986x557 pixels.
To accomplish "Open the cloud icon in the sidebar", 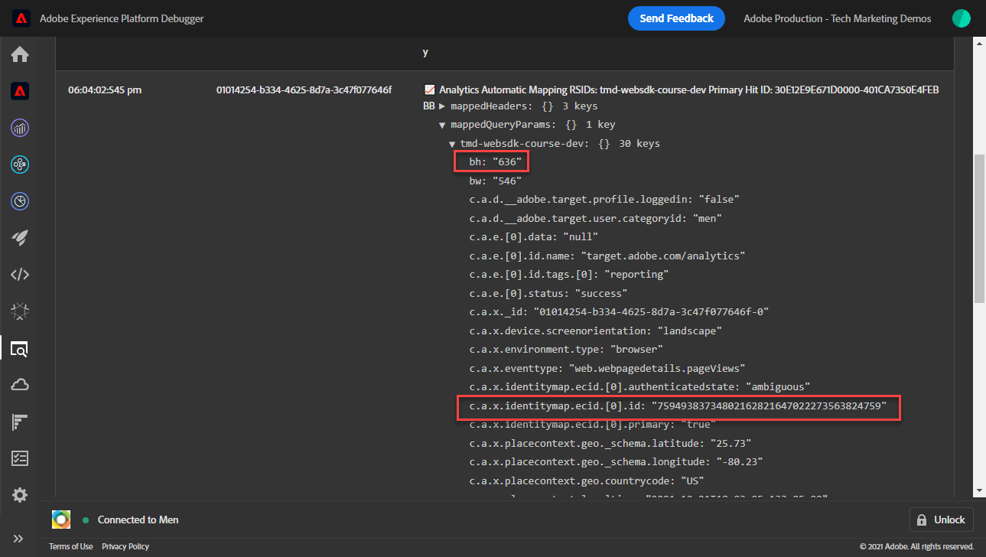I will point(20,385).
